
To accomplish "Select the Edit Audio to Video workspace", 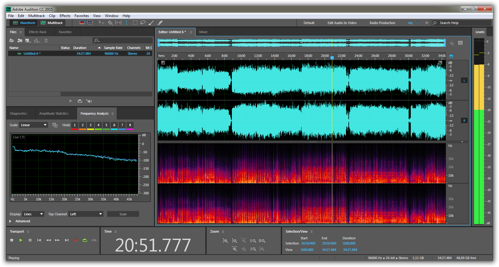I will [342, 23].
